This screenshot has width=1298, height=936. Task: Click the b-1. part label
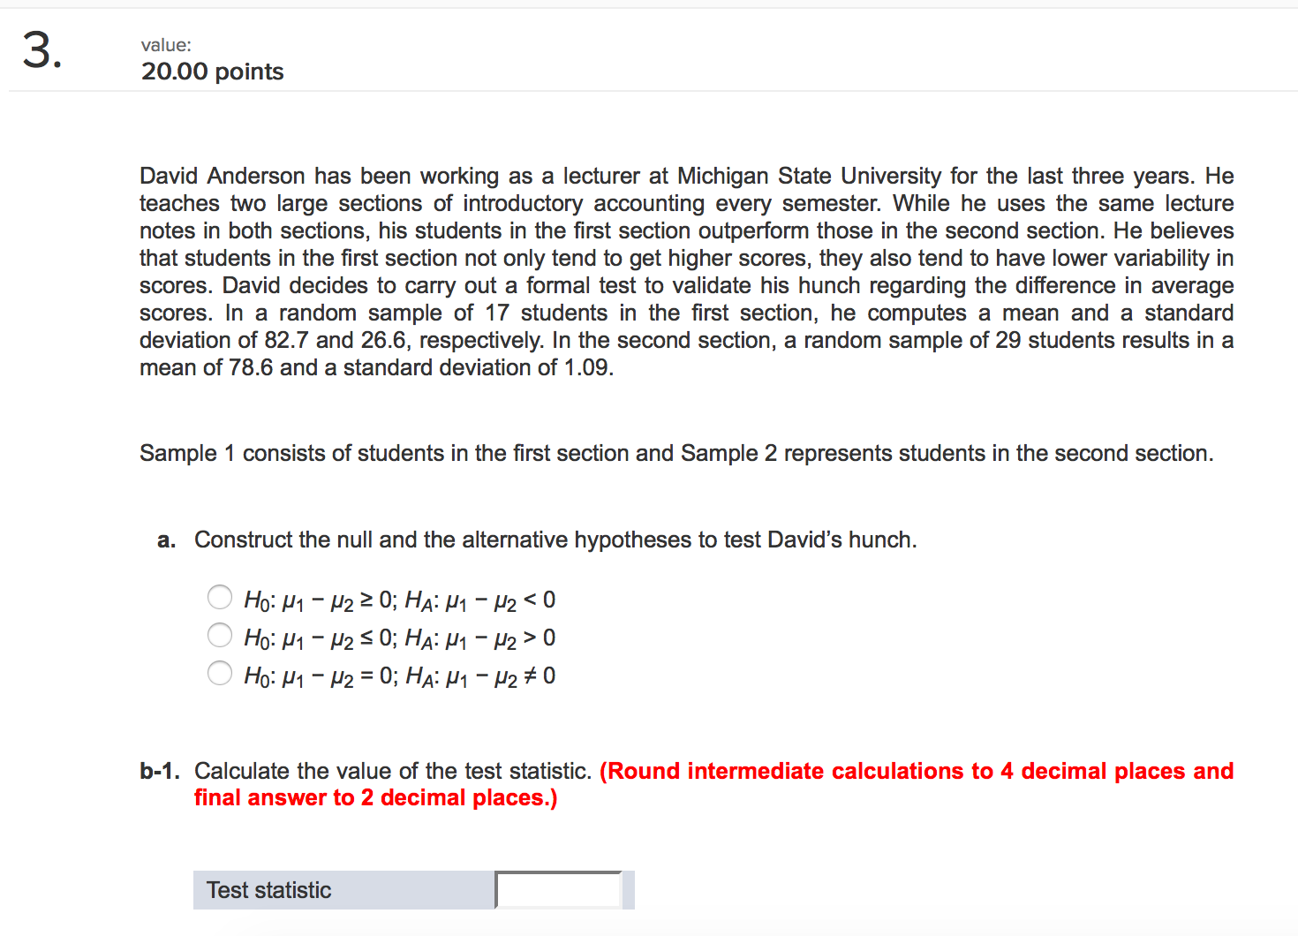coord(160,771)
